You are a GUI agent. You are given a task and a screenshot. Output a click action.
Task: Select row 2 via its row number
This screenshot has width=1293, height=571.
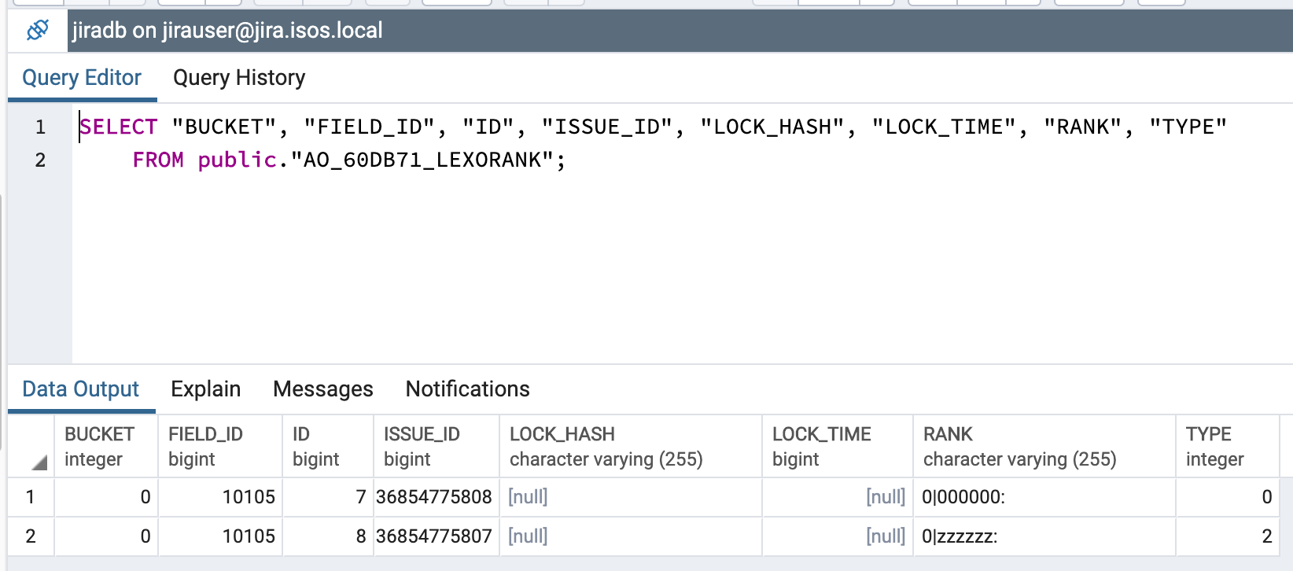[31, 536]
